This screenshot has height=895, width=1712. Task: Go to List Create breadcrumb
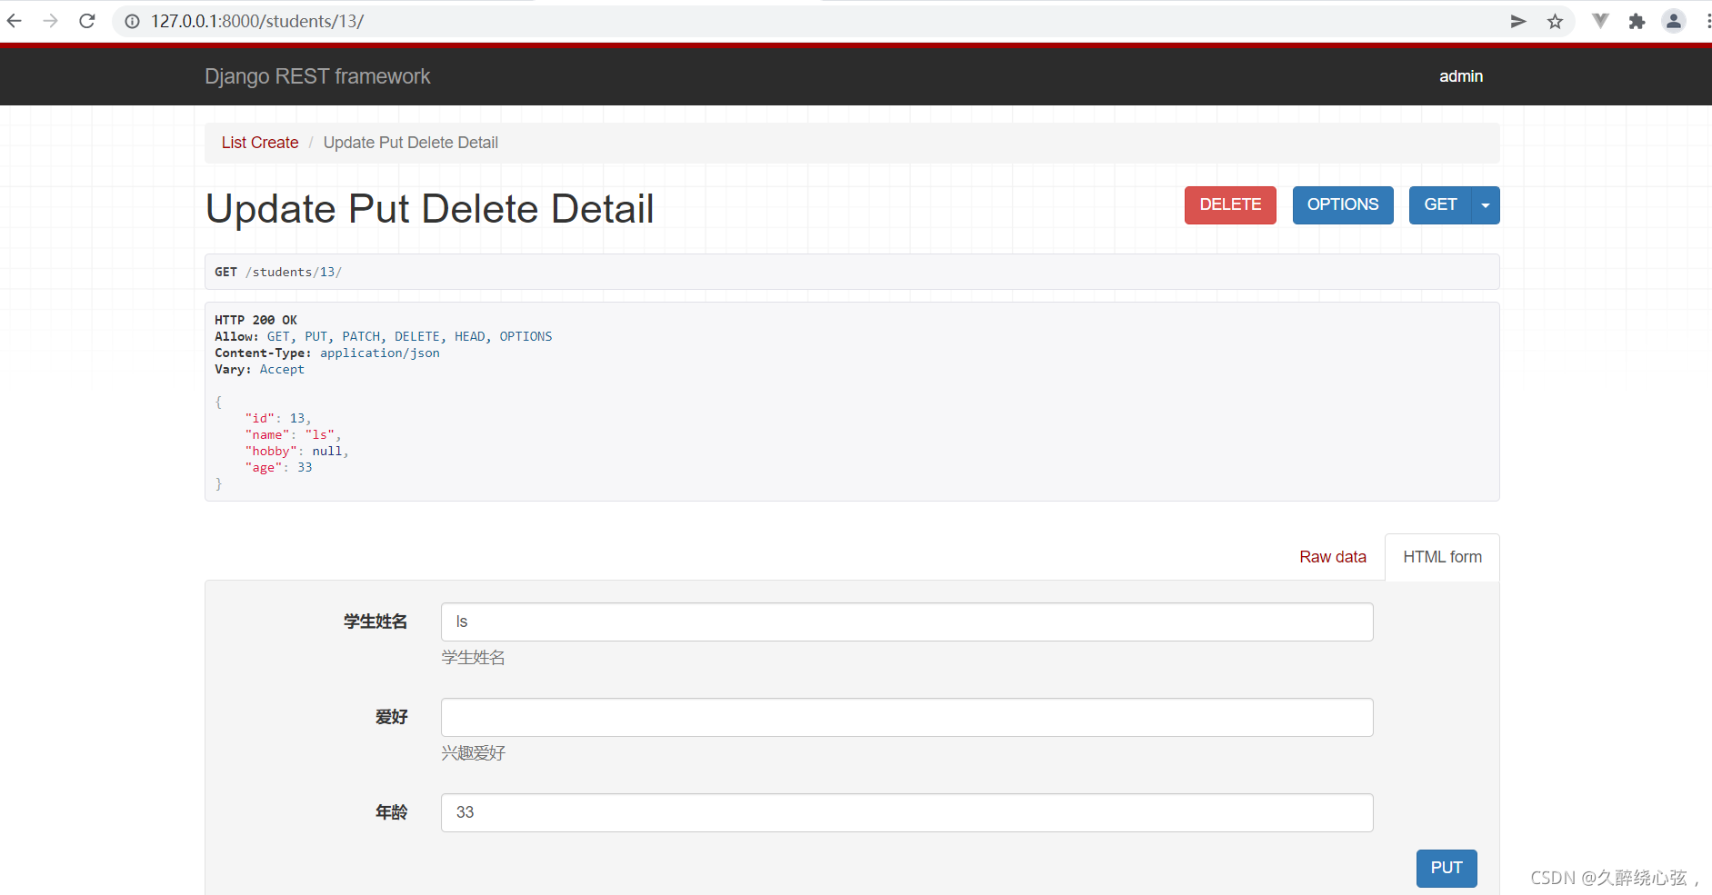point(260,143)
